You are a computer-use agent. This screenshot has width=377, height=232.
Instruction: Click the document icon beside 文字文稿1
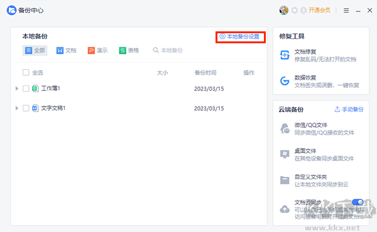coord(35,108)
